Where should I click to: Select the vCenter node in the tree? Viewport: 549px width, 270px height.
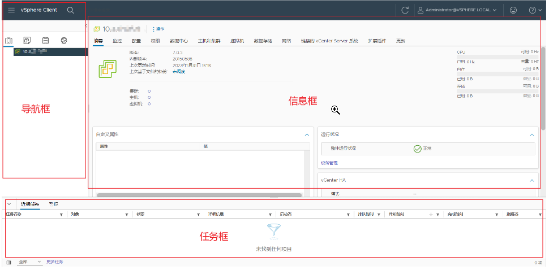pyautogui.click(x=50, y=52)
